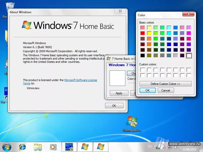Image resolution: width=203 pixels, height=152 pixels.
Task: Open the 7homebasic desktop shortcut
Action: point(132,124)
